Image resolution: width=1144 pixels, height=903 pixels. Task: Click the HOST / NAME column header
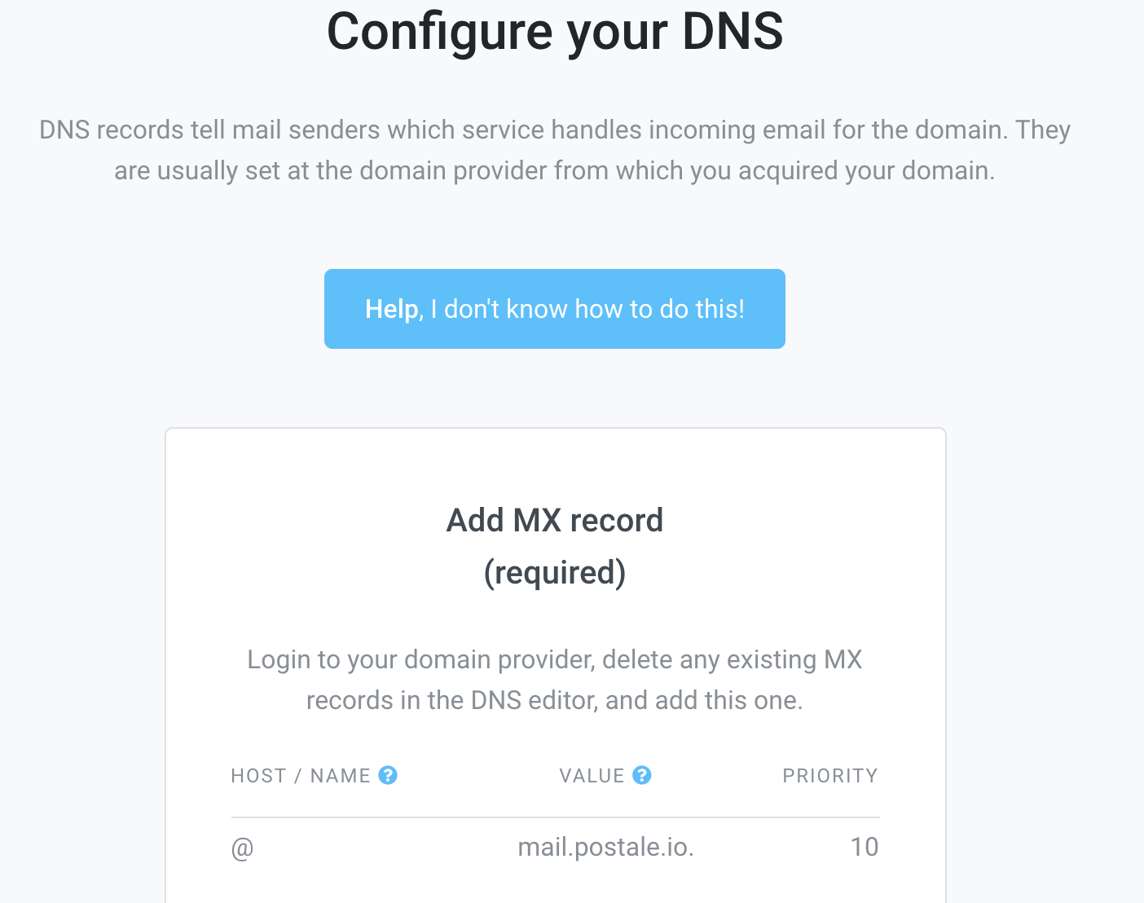pyautogui.click(x=301, y=775)
